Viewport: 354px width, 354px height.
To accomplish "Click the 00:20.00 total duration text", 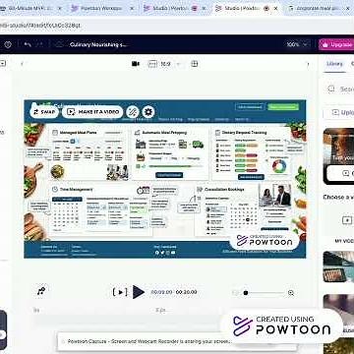I will coord(186,292).
